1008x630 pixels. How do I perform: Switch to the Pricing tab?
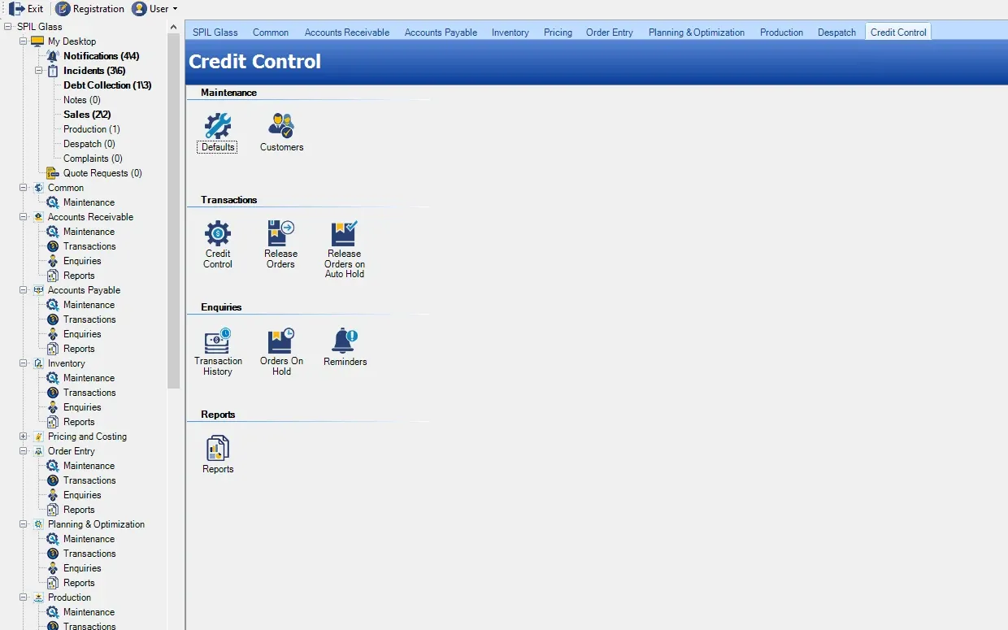coord(558,33)
